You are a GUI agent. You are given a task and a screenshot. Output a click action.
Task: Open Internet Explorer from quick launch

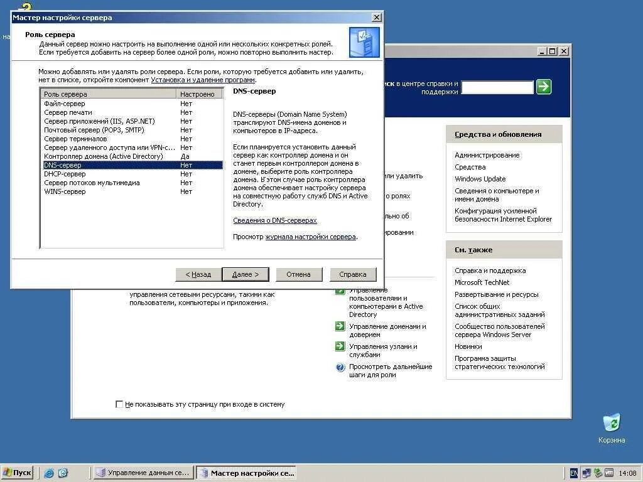49,473
